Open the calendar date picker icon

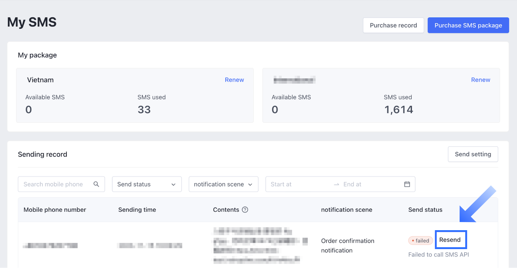coord(407,184)
